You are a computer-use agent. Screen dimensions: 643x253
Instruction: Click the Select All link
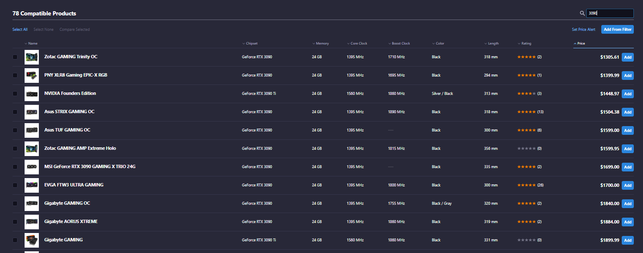pos(20,30)
